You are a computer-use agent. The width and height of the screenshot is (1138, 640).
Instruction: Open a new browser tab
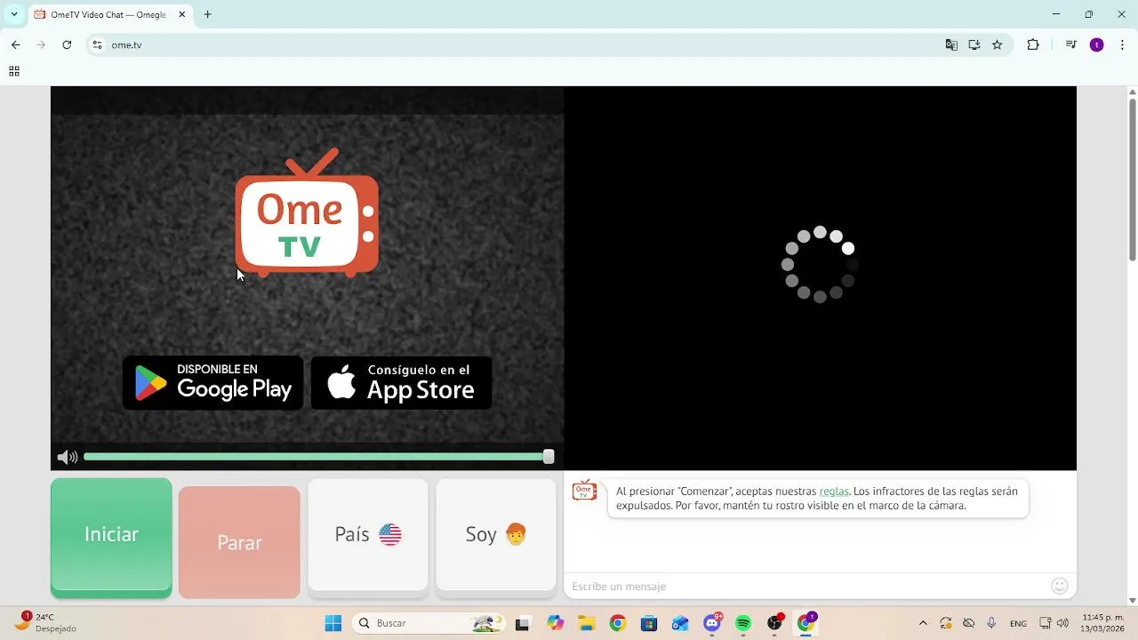coord(207,14)
